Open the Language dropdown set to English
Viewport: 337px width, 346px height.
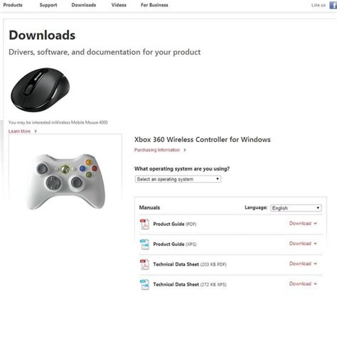pos(296,208)
